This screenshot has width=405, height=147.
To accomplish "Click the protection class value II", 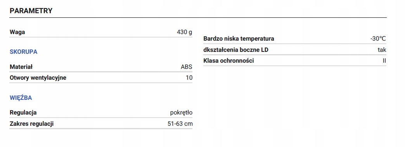I will pyautogui.click(x=384, y=61).
